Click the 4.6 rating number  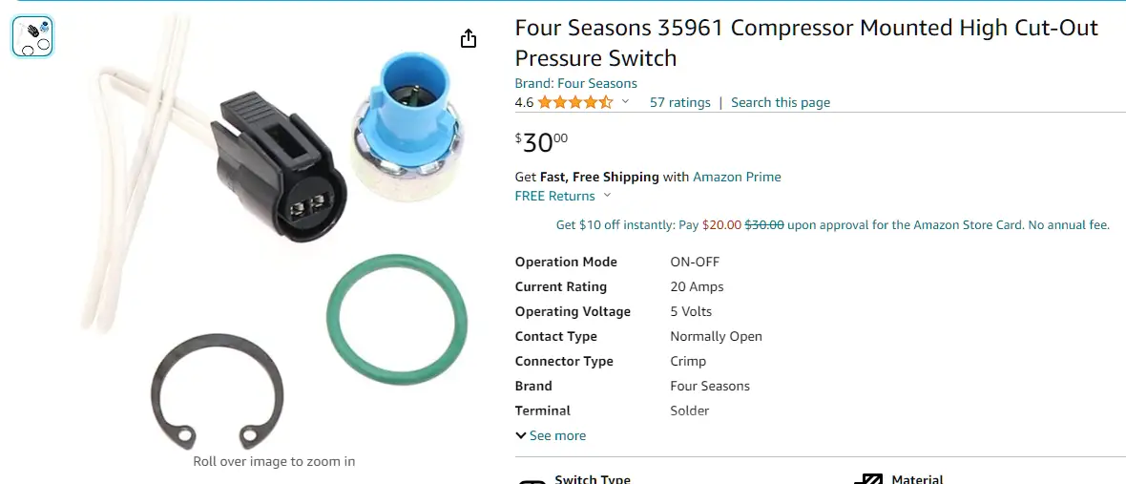pyautogui.click(x=524, y=103)
